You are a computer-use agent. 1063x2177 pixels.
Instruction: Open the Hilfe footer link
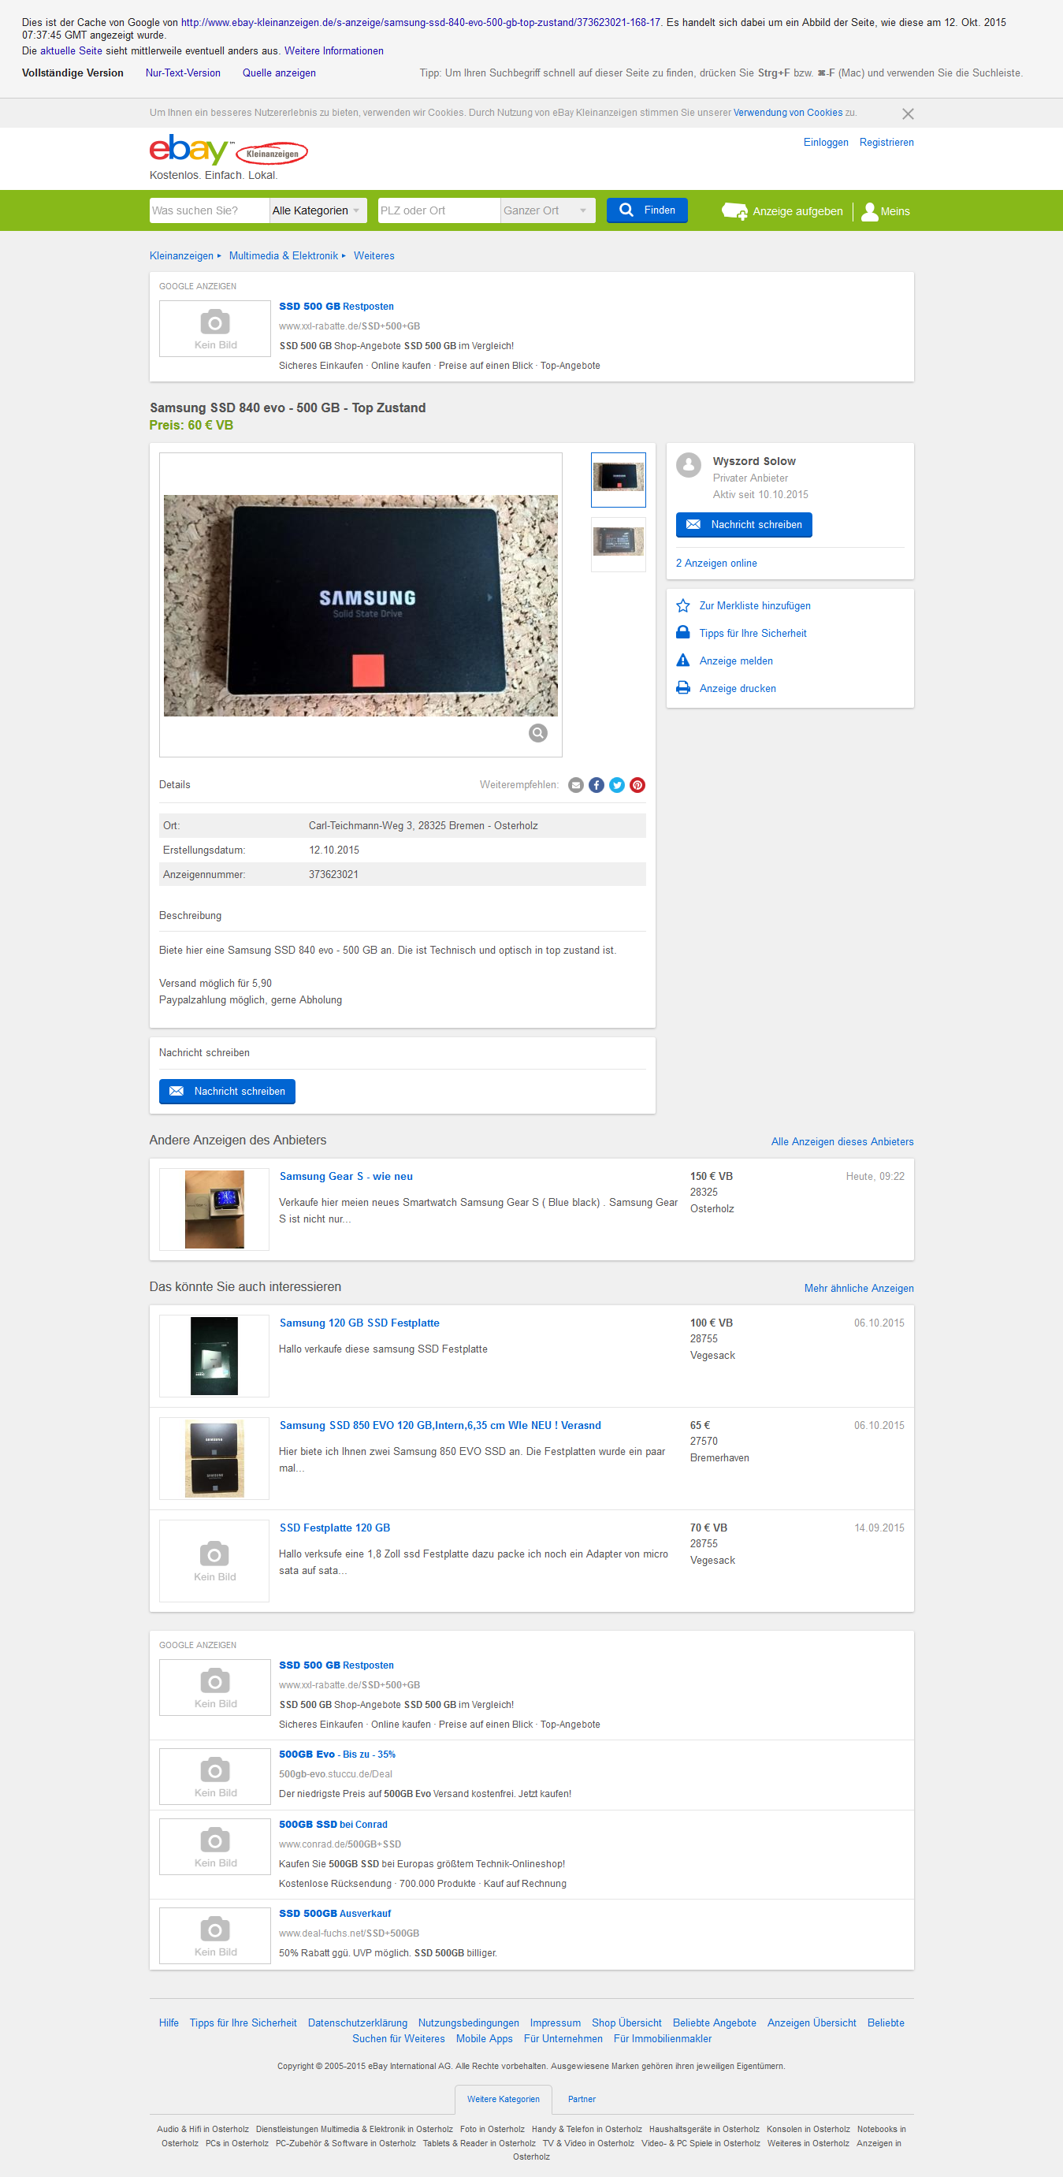click(x=169, y=2023)
